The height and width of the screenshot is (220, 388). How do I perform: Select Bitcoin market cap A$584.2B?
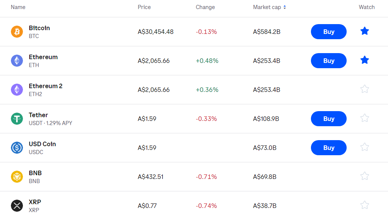point(267,32)
